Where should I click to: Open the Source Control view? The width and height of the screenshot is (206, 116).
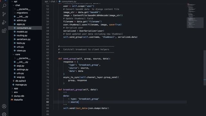click(x=4, y=14)
